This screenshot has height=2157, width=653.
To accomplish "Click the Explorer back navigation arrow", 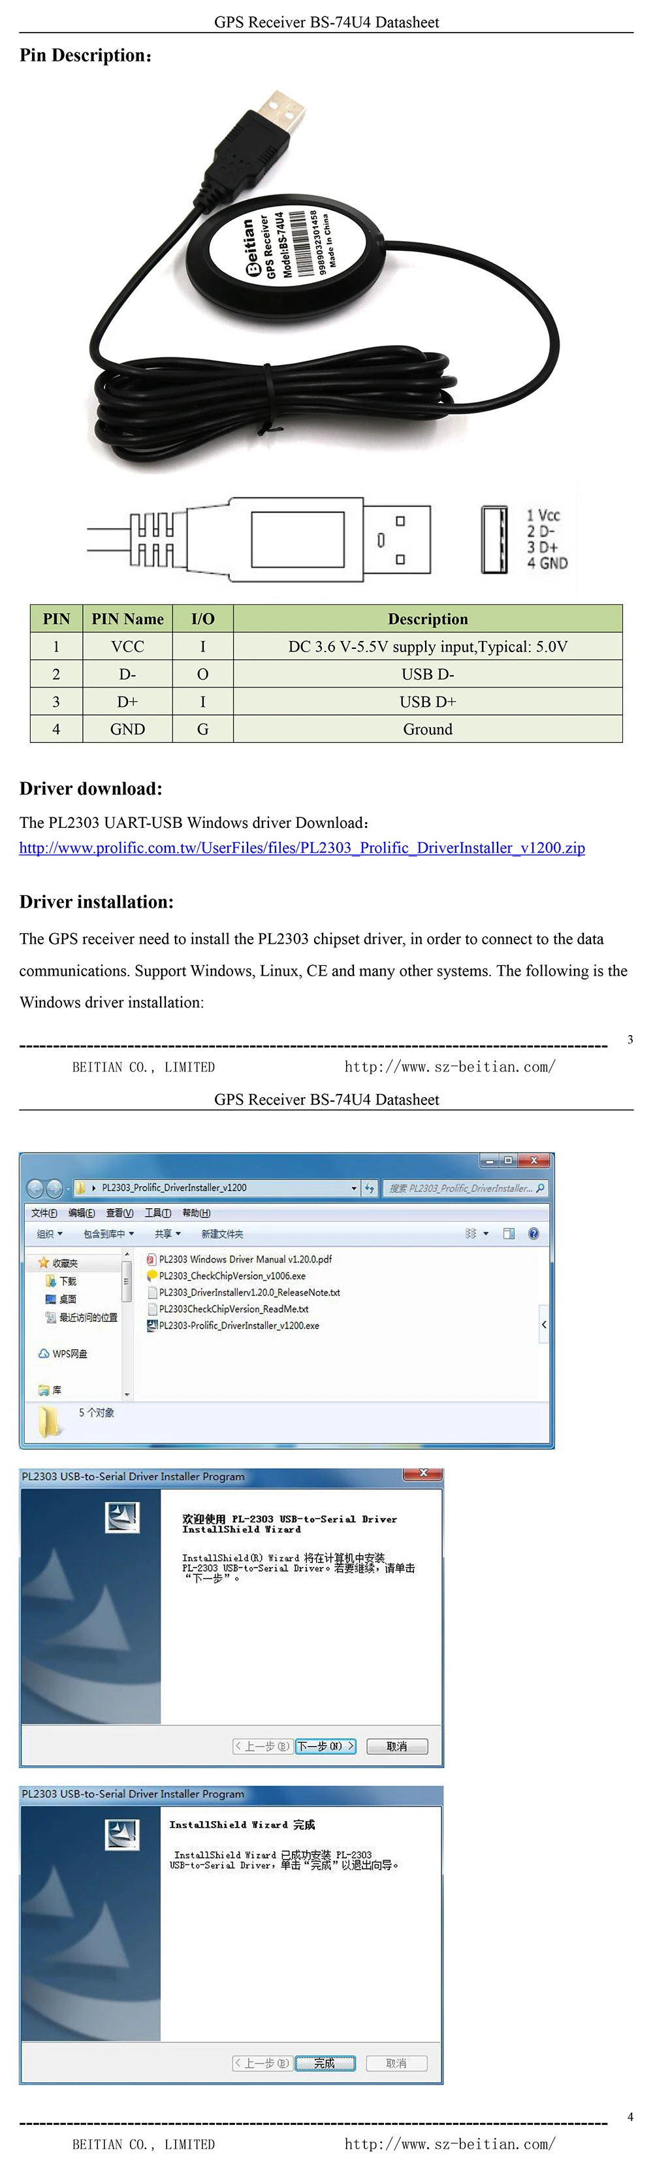I will pos(36,1188).
